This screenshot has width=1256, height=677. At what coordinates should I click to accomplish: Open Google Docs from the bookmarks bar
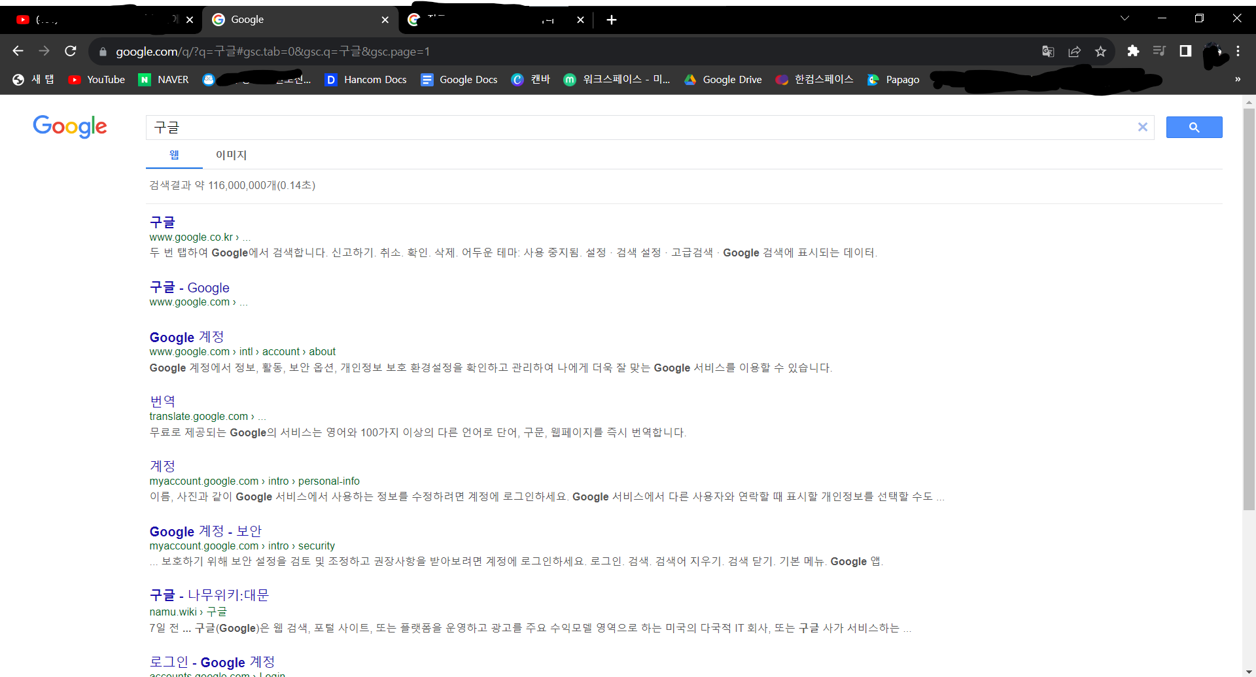pyautogui.click(x=459, y=79)
